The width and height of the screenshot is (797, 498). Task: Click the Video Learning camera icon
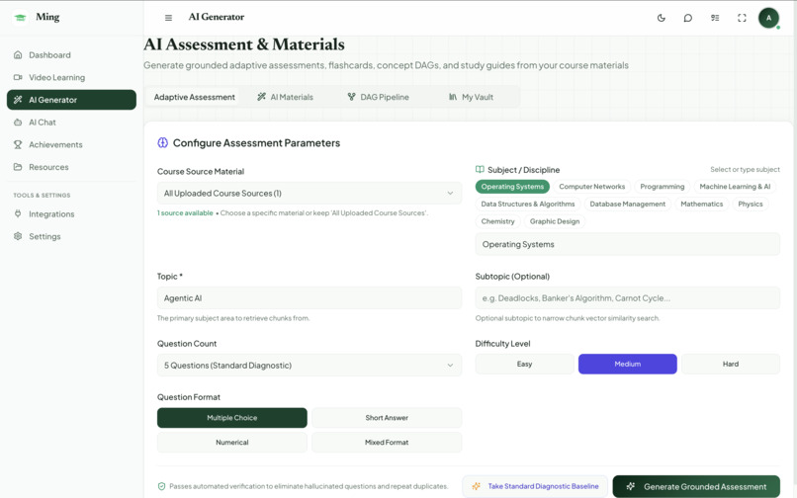[x=18, y=77]
